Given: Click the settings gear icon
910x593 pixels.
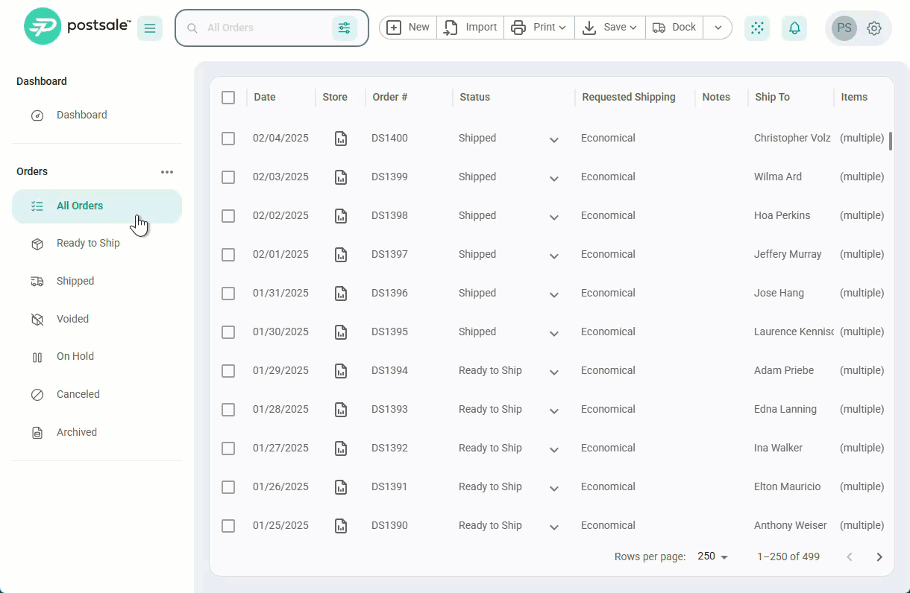Looking at the screenshot, I should 873,27.
